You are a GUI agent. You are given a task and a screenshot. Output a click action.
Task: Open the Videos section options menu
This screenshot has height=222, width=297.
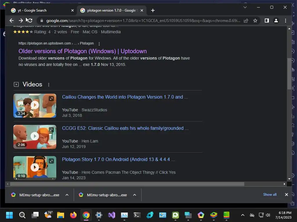click(x=49, y=85)
